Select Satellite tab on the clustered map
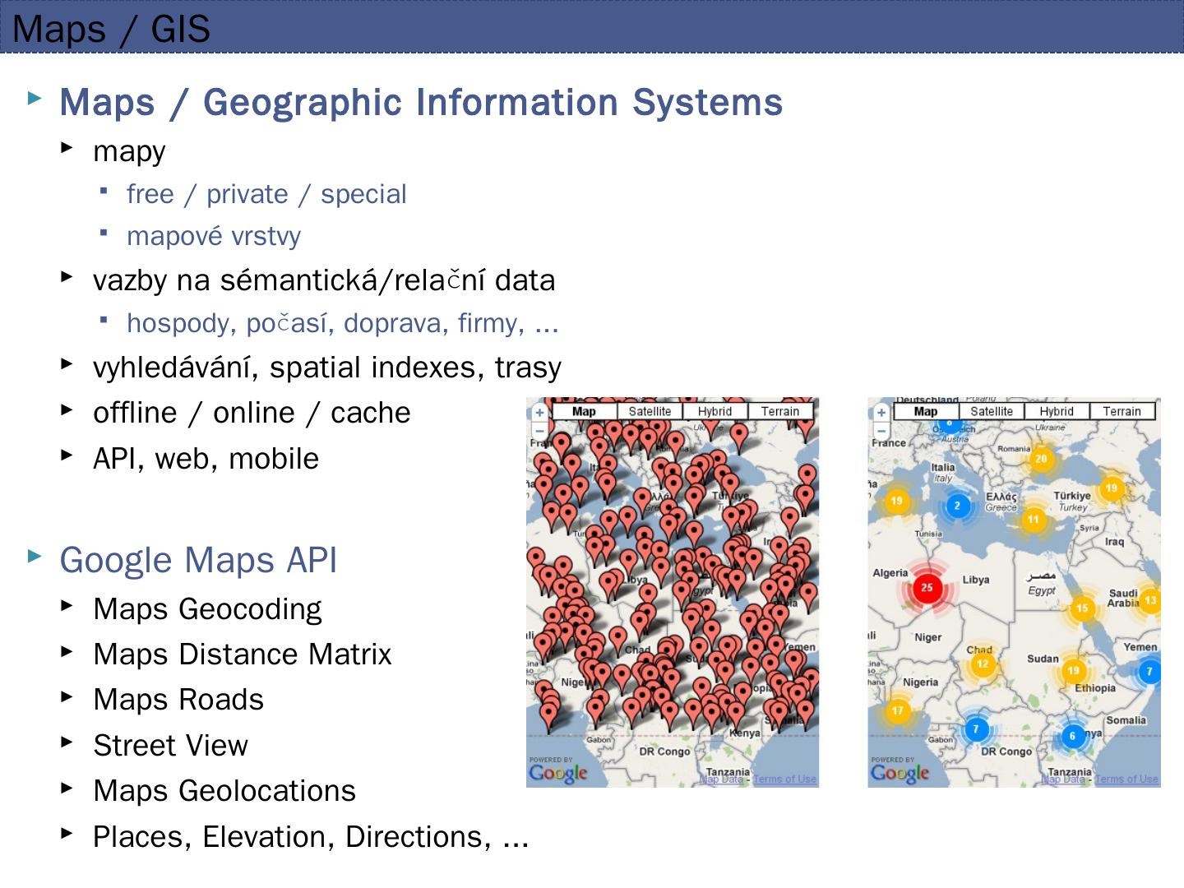Viewport: 1184px width, 888px height. 991,411
